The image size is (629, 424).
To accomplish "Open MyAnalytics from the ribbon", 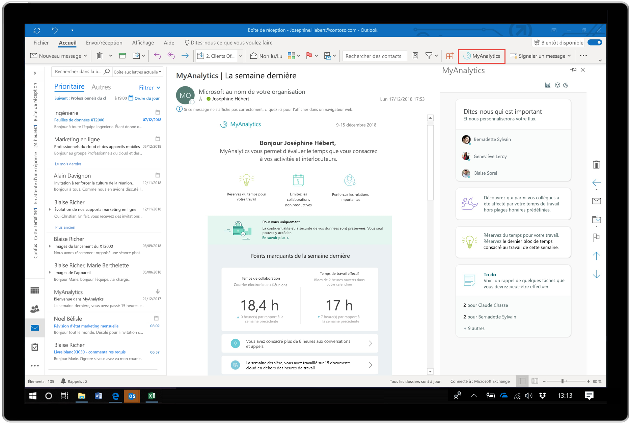I will point(482,56).
